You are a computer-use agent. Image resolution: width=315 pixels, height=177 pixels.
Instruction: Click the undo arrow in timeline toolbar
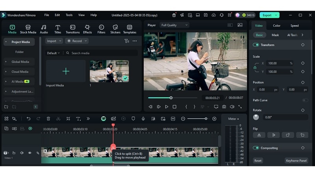[x=28, y=119]
